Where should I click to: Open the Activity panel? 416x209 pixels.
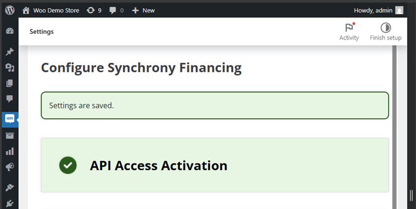click(349, 32)
